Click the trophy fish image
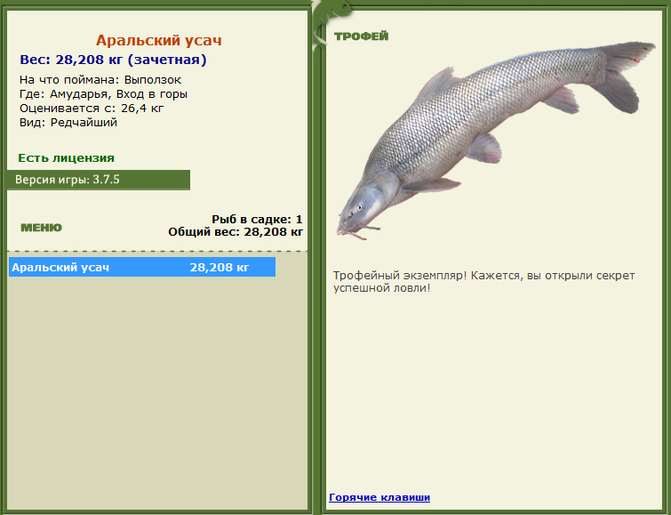This screenshot has width=671, height=515. [x=496, y=141]
